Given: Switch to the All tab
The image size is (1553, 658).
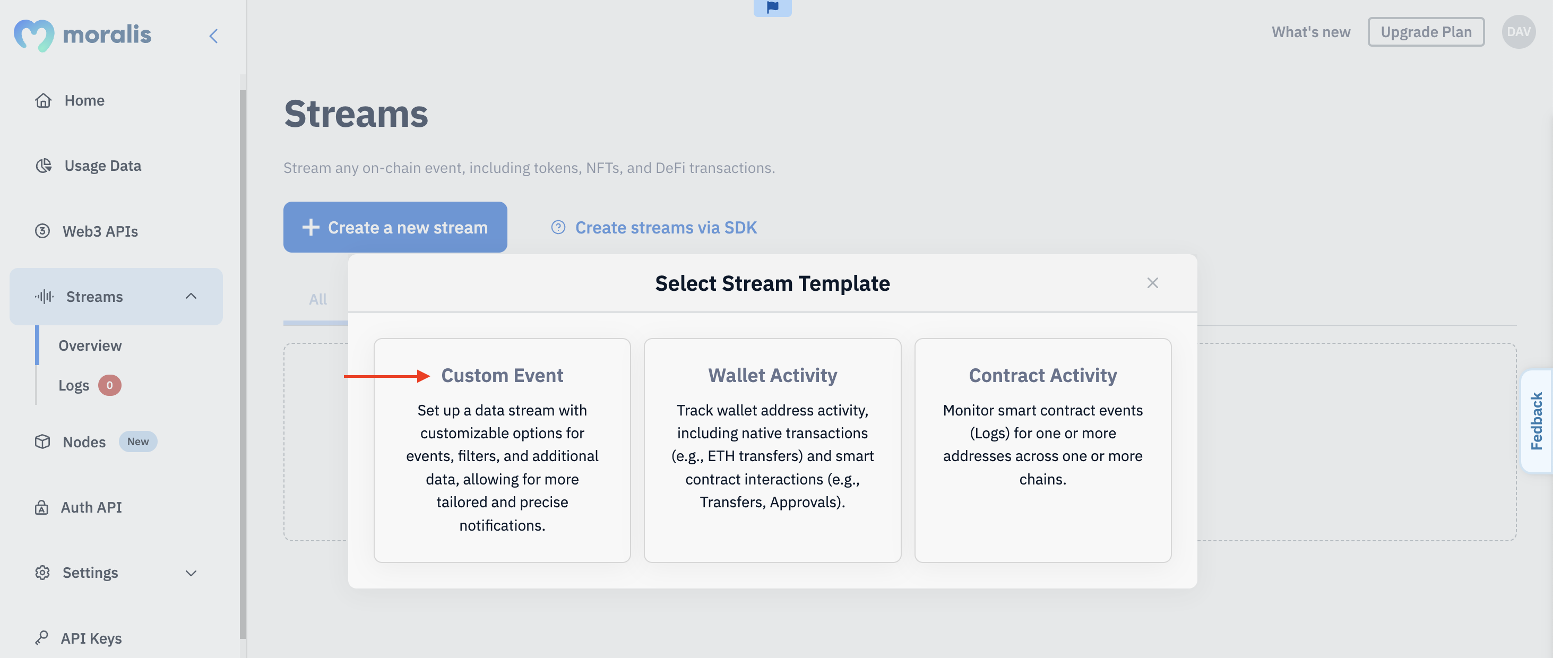Looking at the screenshot, I should pyautogui.click(x=318, y=299).
